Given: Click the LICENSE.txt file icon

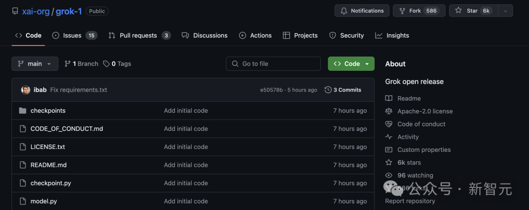Looking at the screenshot, I should pyautogui.click(x=23, y=147).
